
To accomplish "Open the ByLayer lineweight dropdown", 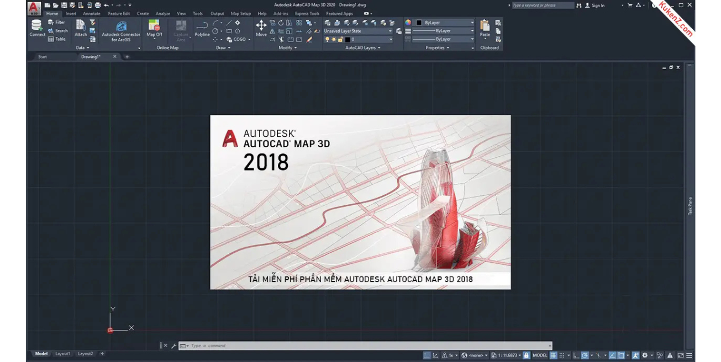I will pos(443,31).
